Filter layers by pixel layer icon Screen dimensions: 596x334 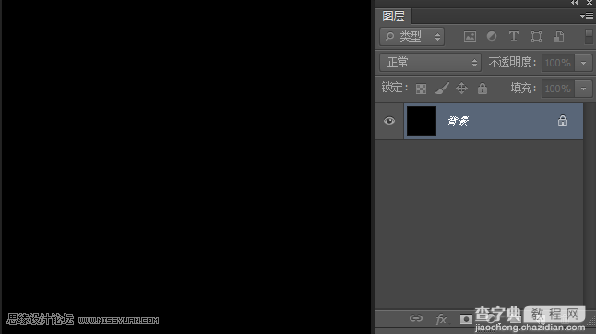(x=470, y=37)
